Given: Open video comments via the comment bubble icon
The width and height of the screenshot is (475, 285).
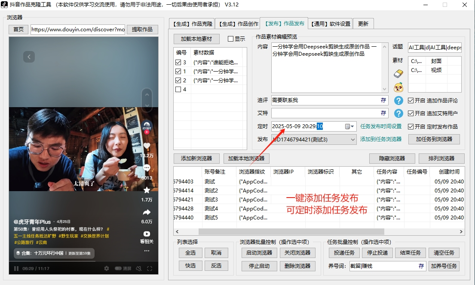Looking at the screenshot, I should tap(147, 168).
